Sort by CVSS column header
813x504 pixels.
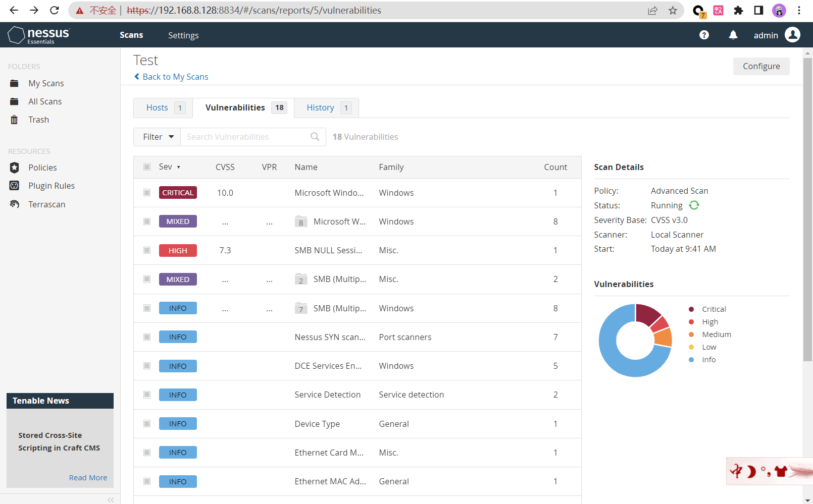click(225, 167)
